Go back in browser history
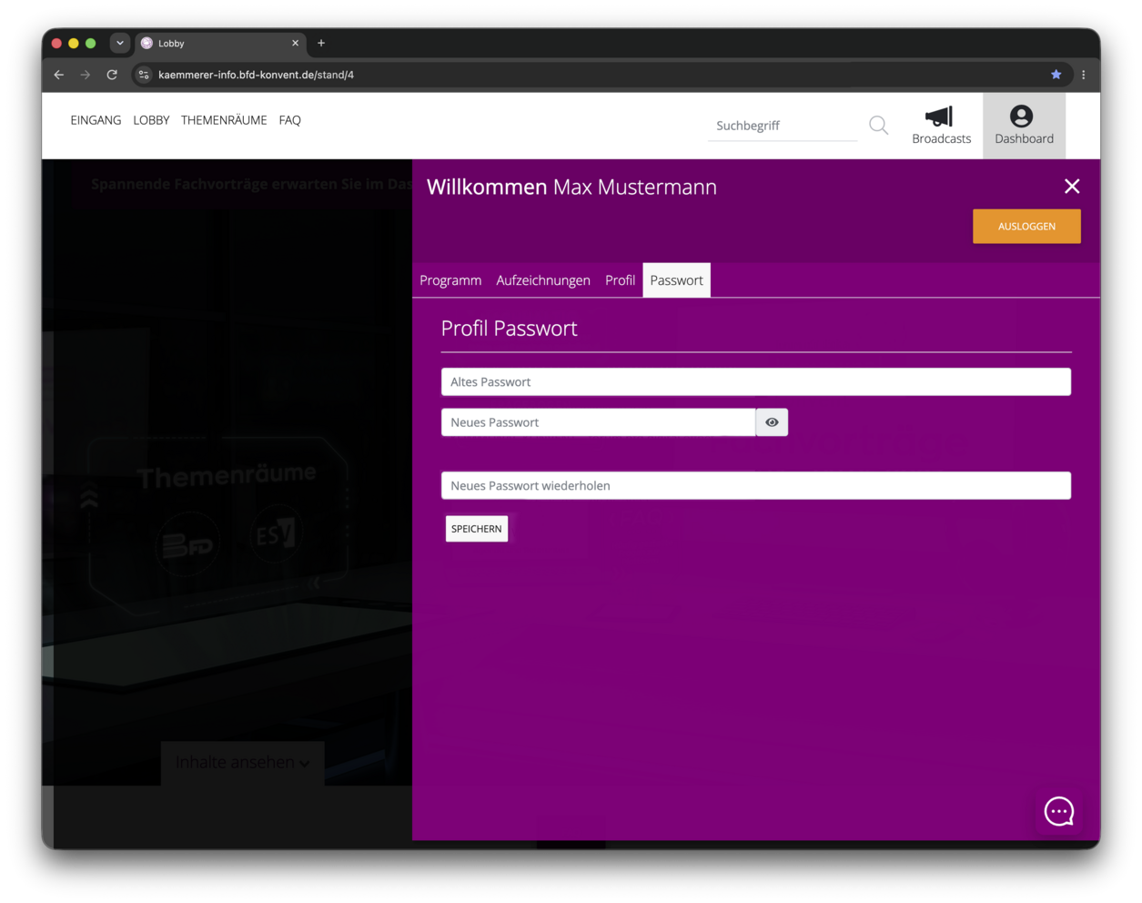The height and width of the screenshot is (903, 1142). (x=59, y=75)
